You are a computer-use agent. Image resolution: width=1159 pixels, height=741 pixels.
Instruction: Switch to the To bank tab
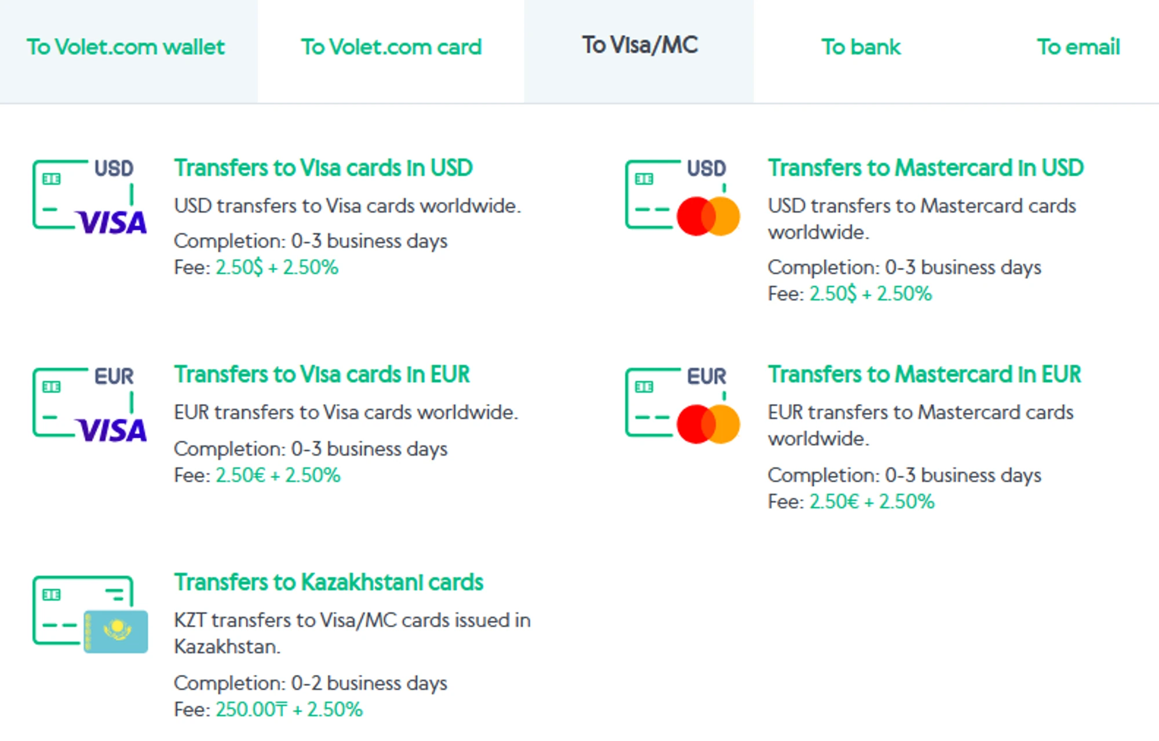coord(861,47)
